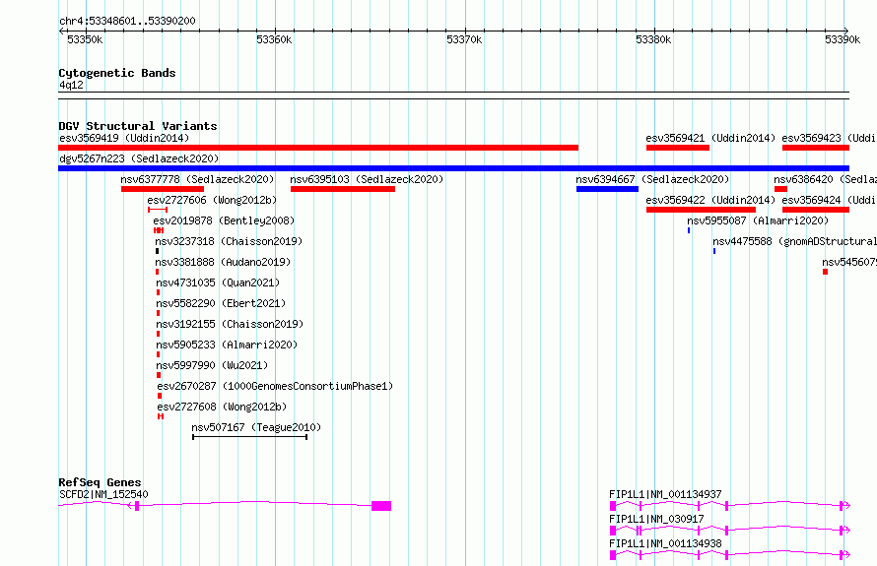This screenshot has height=566, width=877.
Task: Click the DGV Structural Variants track title
Action: pos(138,126)
